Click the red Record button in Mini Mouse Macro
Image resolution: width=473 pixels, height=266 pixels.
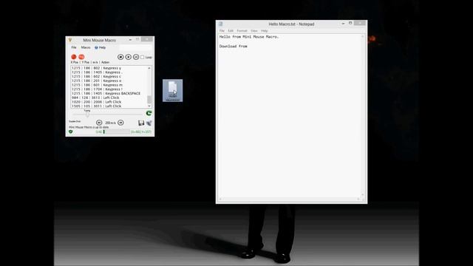click(x=74, y=57)
